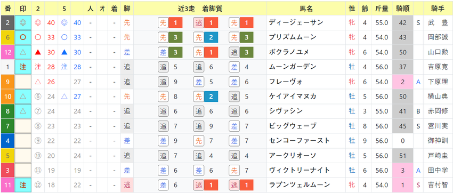Click the 馬名 column header
The height and width of the screenshot is (193, 453).
coord(306,9)
